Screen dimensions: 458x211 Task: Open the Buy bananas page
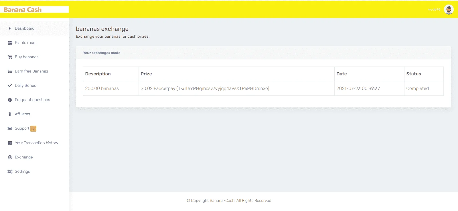(x=27, y=57)
